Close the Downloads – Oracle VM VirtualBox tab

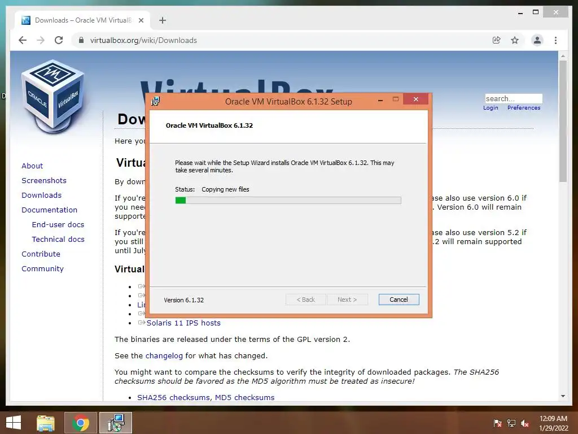click(141, 20)
